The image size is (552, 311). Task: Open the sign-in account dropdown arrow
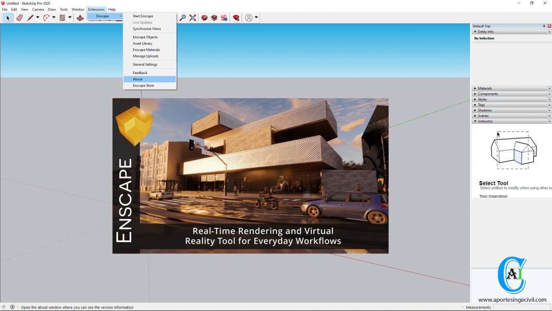pos(256,18)
